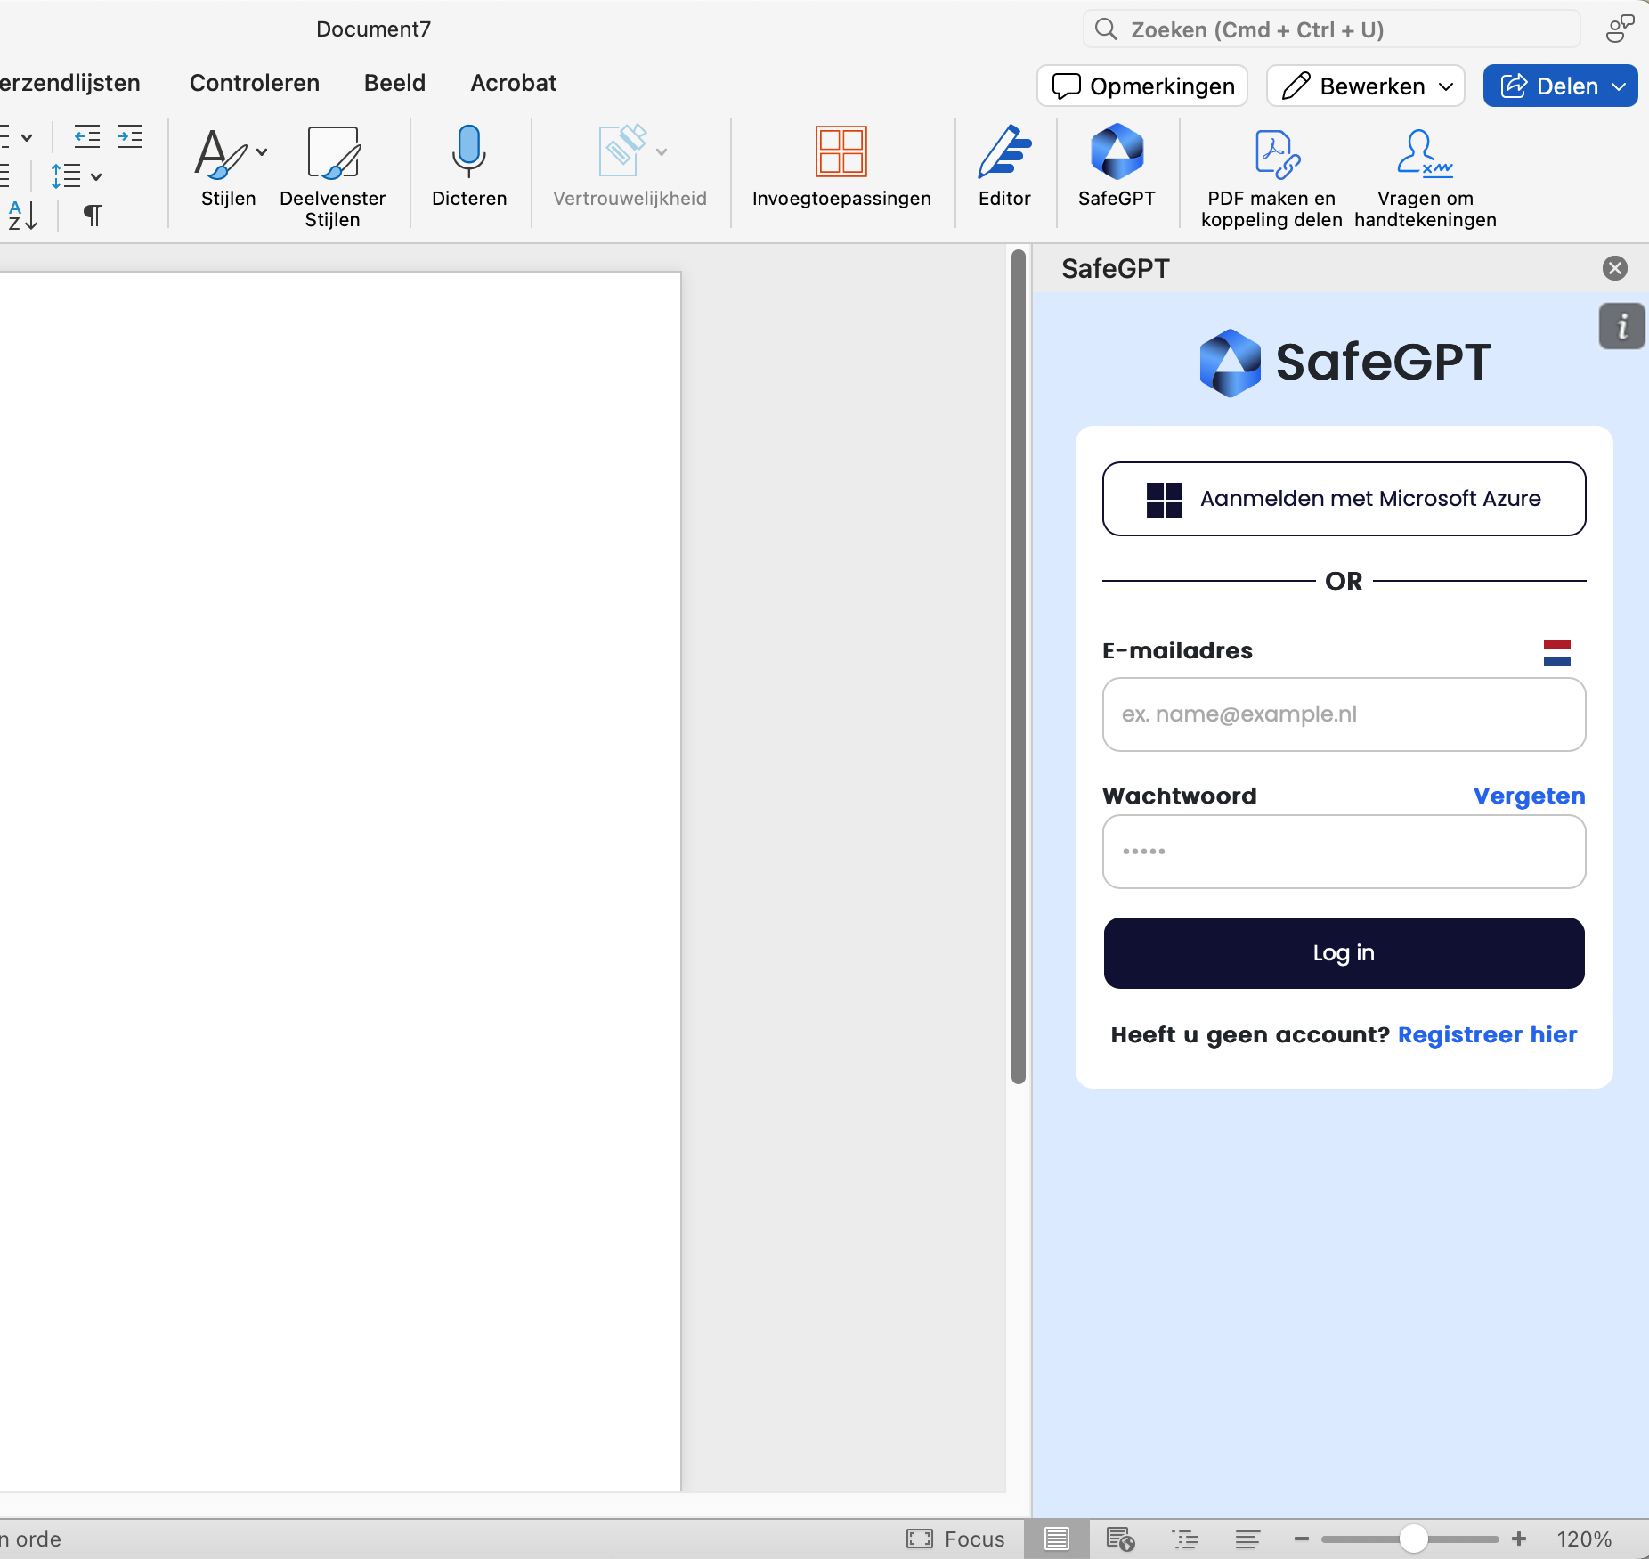Click the E-mailadres input field

[1344, 714]
